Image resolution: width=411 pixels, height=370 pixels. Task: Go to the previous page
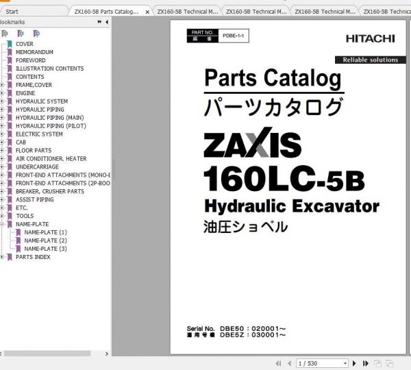289,363
